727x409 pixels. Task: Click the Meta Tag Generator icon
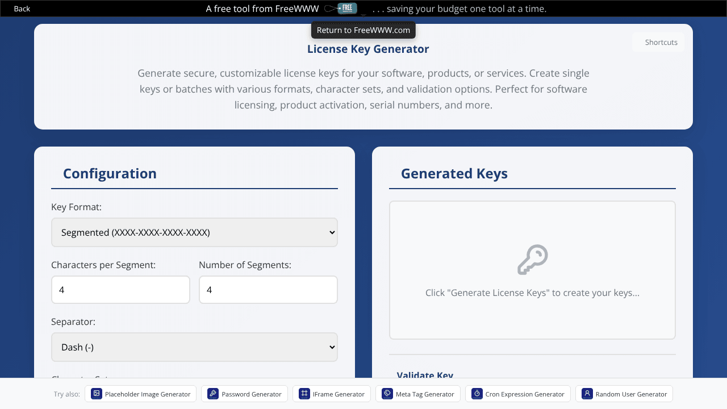point(387,394)
